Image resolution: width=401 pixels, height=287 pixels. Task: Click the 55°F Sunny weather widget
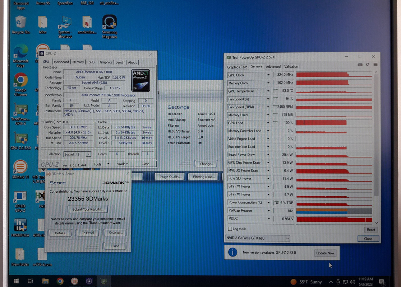click(306, 282)
